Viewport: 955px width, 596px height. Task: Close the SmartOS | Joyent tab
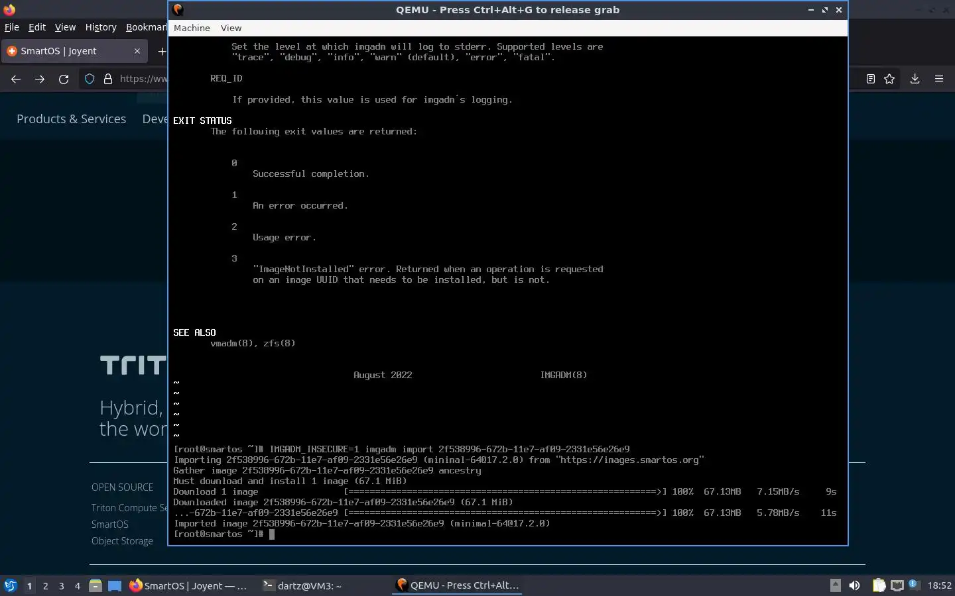point(137,51)
